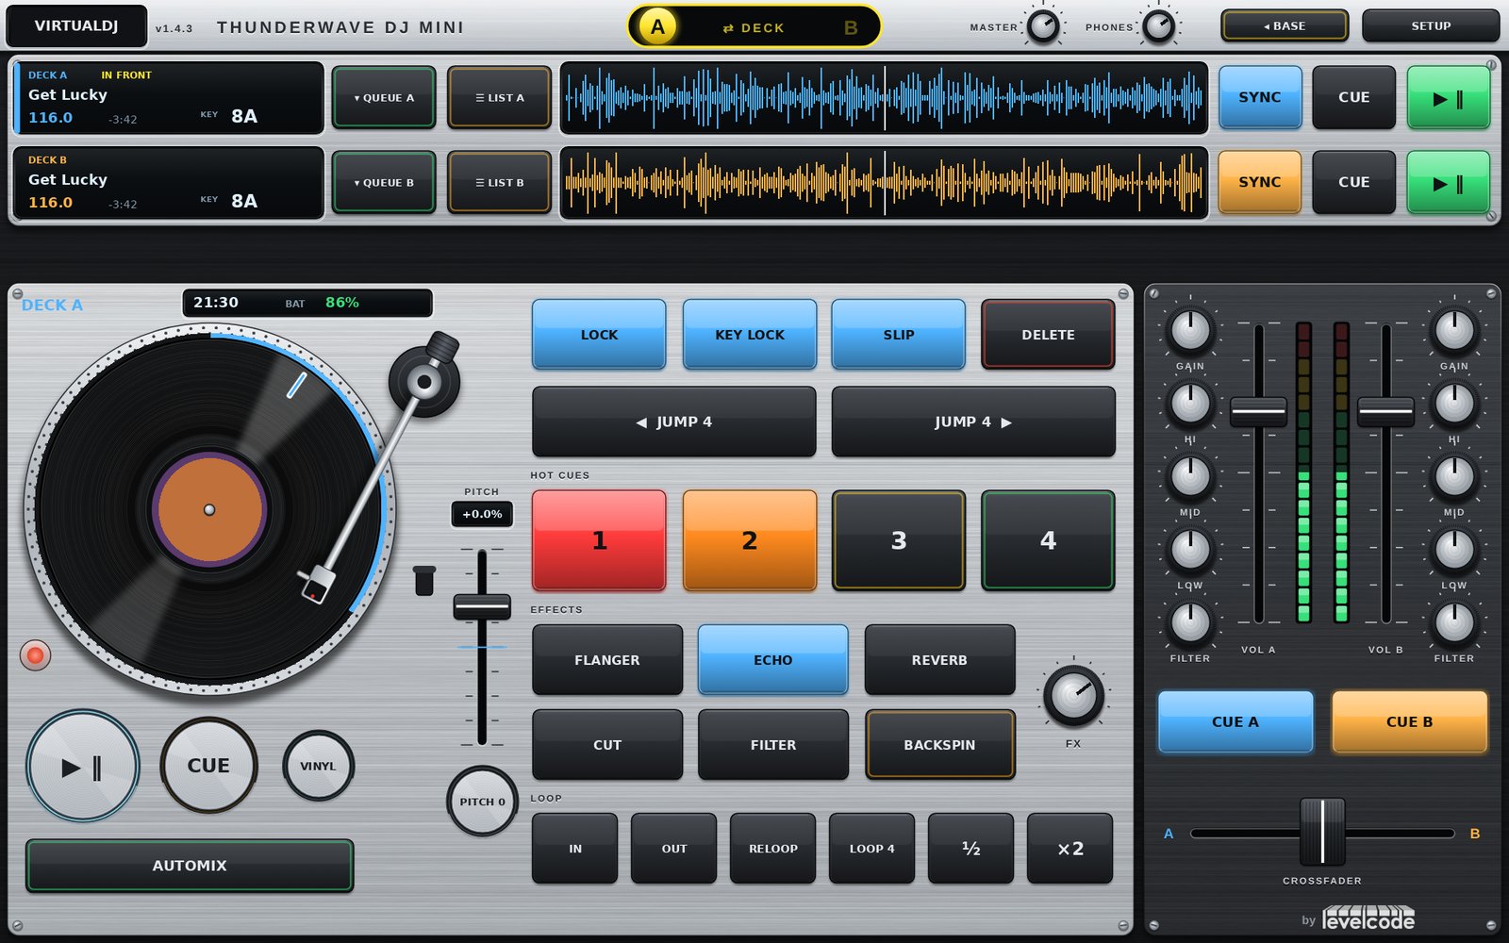Trigger hot cue 1
The height and width of the screenshot is (943, 1509).
point(599,540)
